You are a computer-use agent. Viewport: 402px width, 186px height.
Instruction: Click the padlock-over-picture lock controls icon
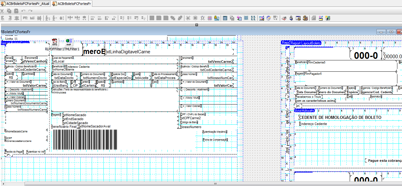coord(217,18)
